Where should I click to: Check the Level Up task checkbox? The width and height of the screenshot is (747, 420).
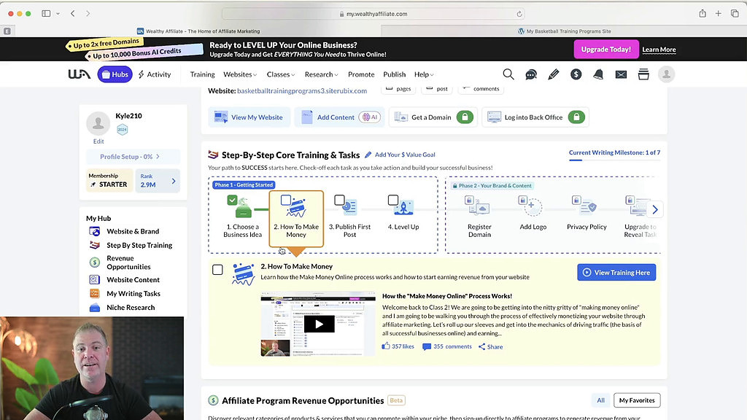click(x=392, y=198)
